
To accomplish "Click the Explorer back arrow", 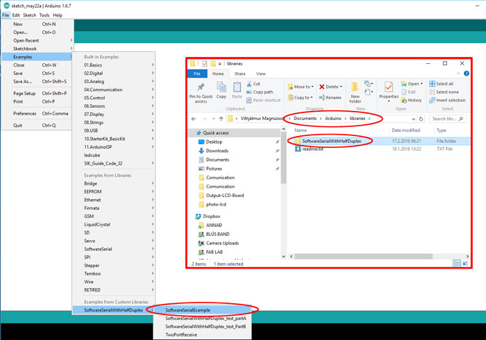I will (x=194, y=119).
